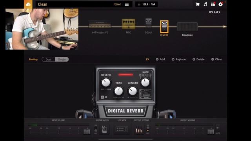Open the settings gear

click(220, 4)
